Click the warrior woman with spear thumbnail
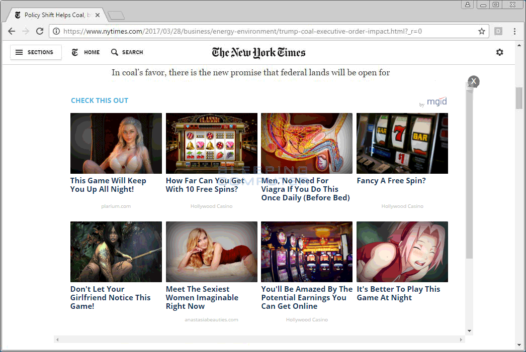Viewport: 526px width, 352px height. click(116, 252)
